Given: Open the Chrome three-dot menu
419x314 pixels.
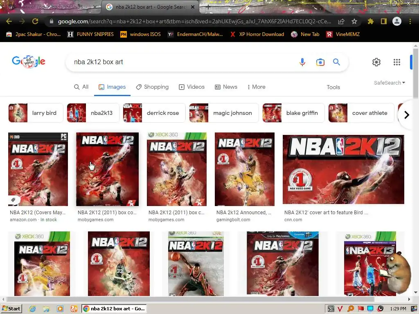Looking at the screenshot, I should pyautogui.click(x=410, y=21).
